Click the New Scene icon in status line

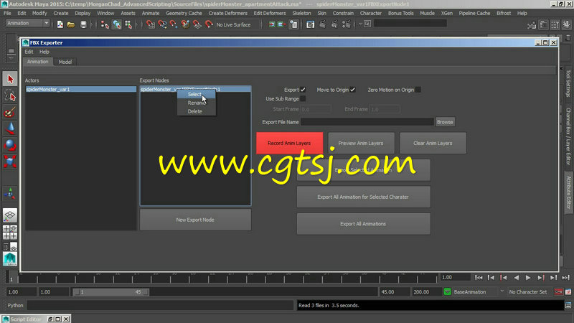tap(60, 24)
